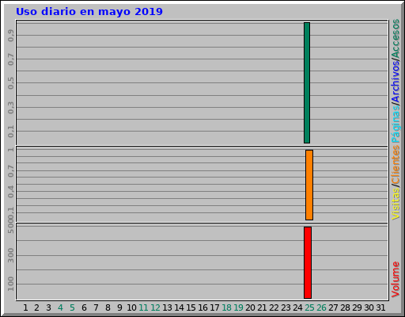Viewport: 405px width, 317px height.
Task: Select the 'Visitas' legend label
Action: click(396, 204)
